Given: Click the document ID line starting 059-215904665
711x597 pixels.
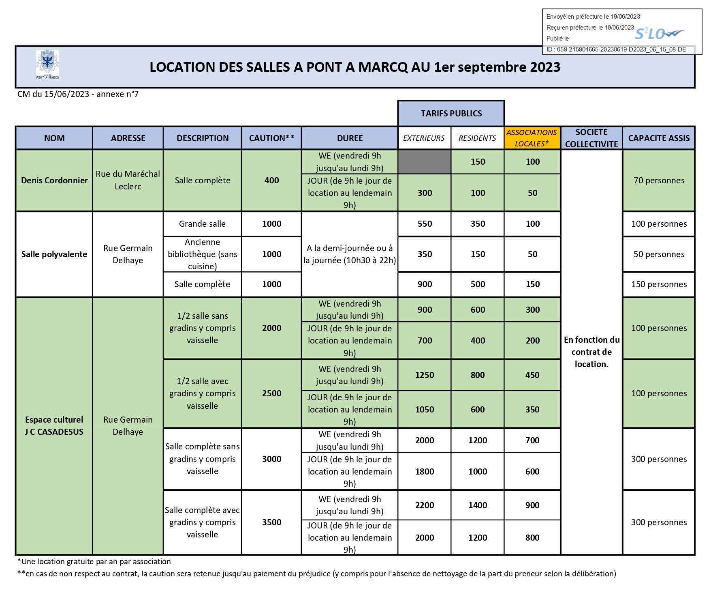Looking at the screenshot, I should (x=616, y=49).
